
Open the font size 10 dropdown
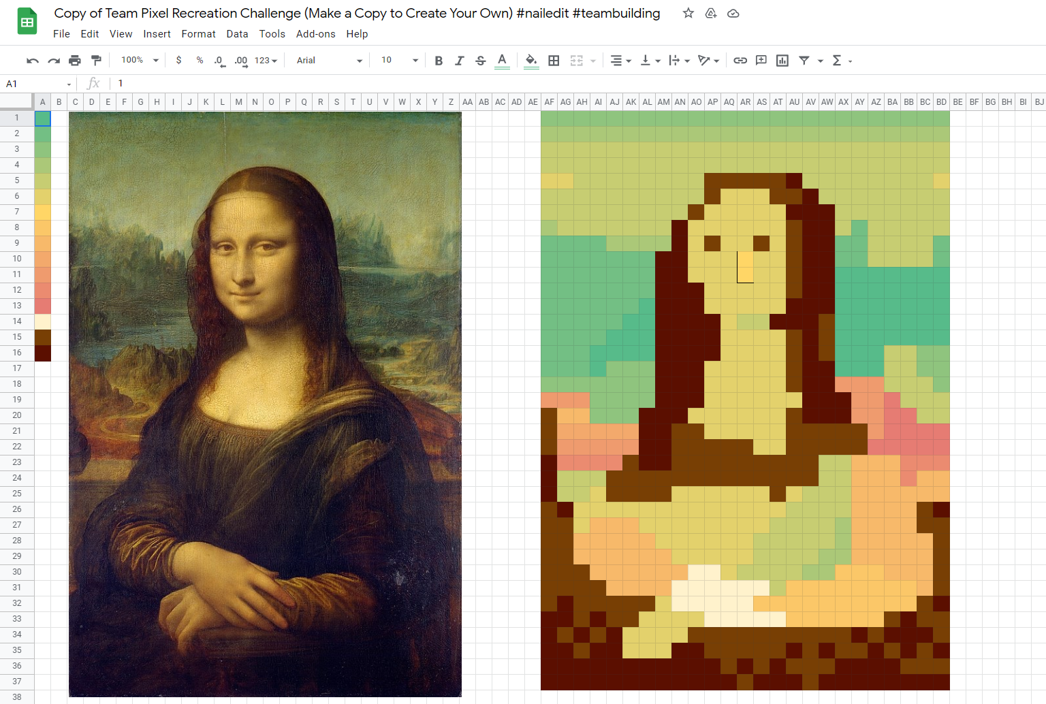(x=400, y=60)
